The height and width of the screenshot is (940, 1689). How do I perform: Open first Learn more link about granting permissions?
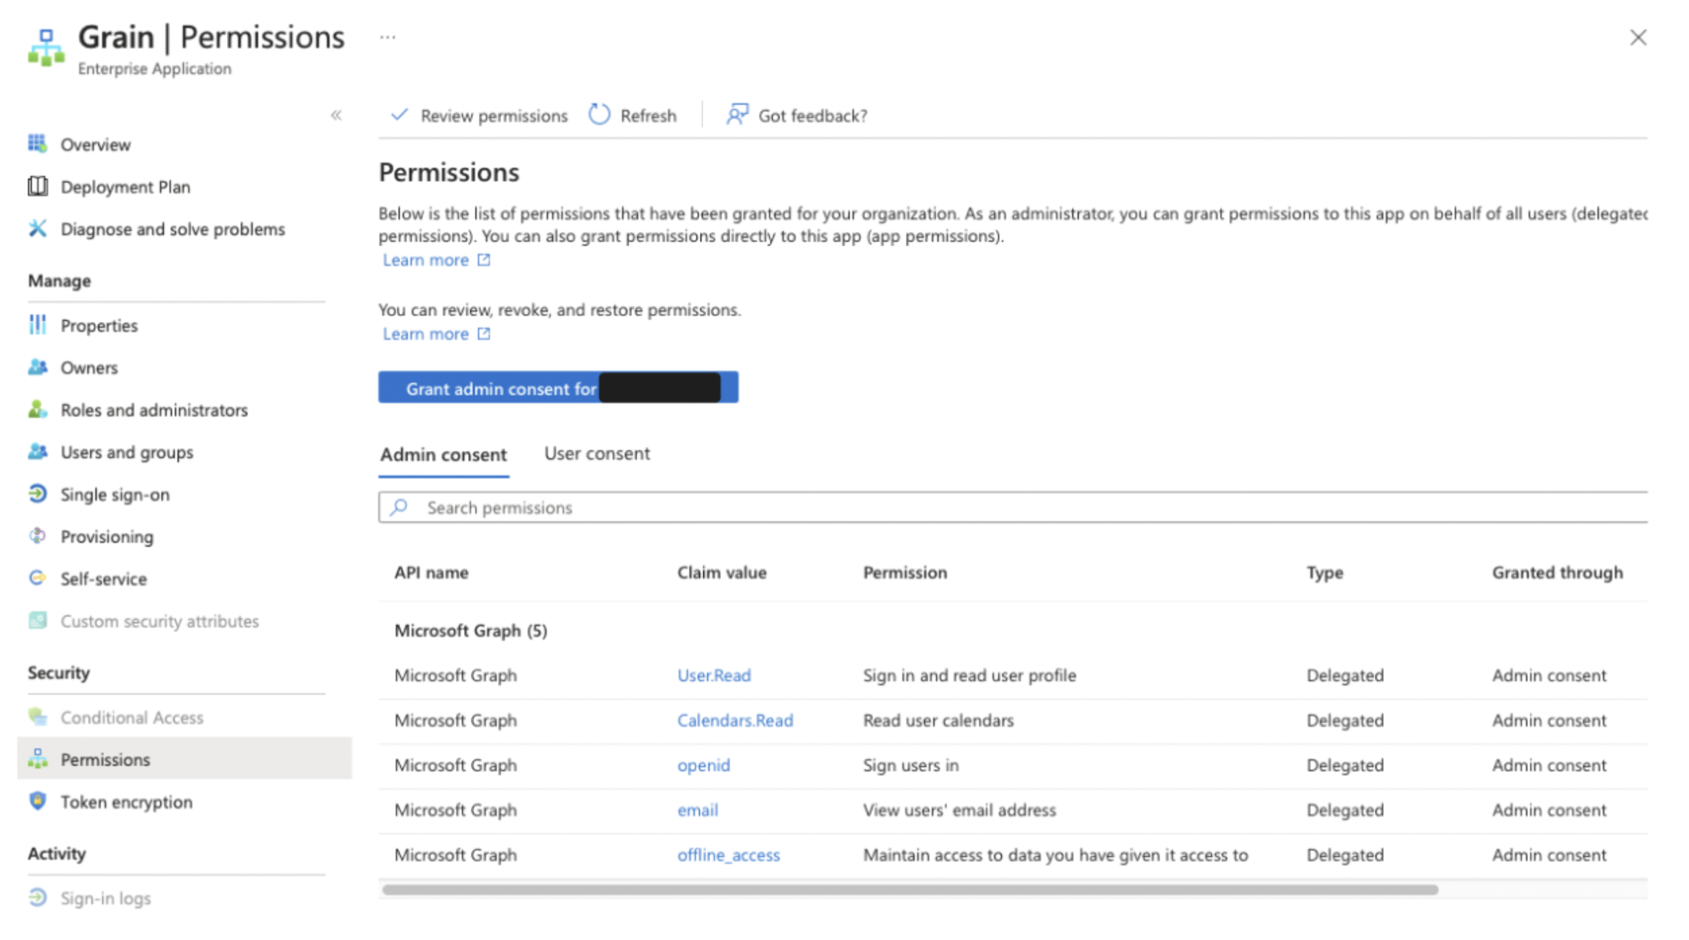click(426, 260)
